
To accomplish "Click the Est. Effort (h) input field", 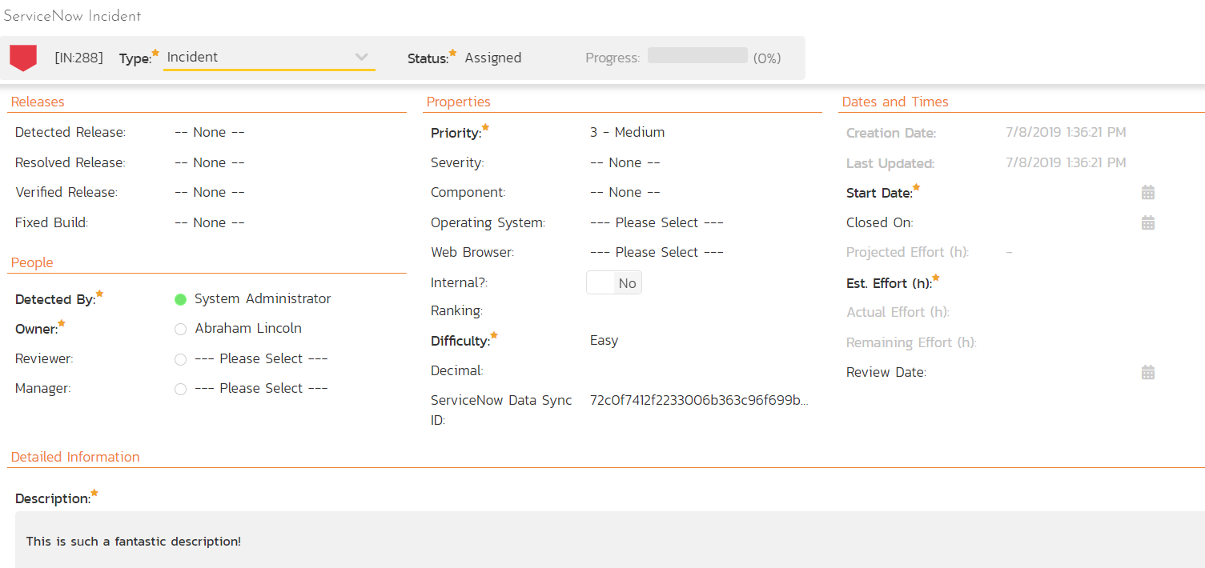I will 1073,283.
